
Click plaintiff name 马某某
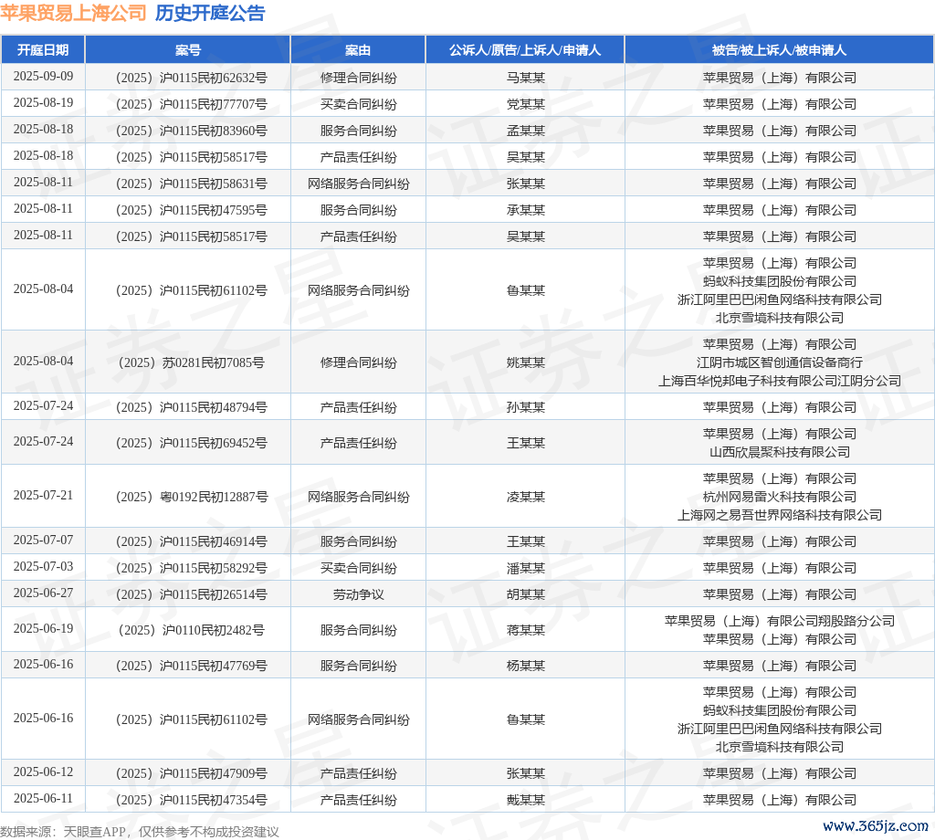(525, 78)
